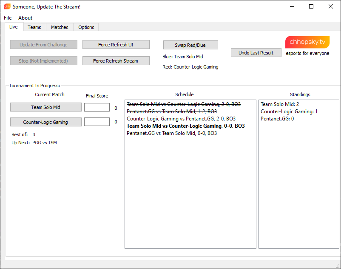Focus Team Solo Mid final score field
The image size is (341, 269).
97,107
